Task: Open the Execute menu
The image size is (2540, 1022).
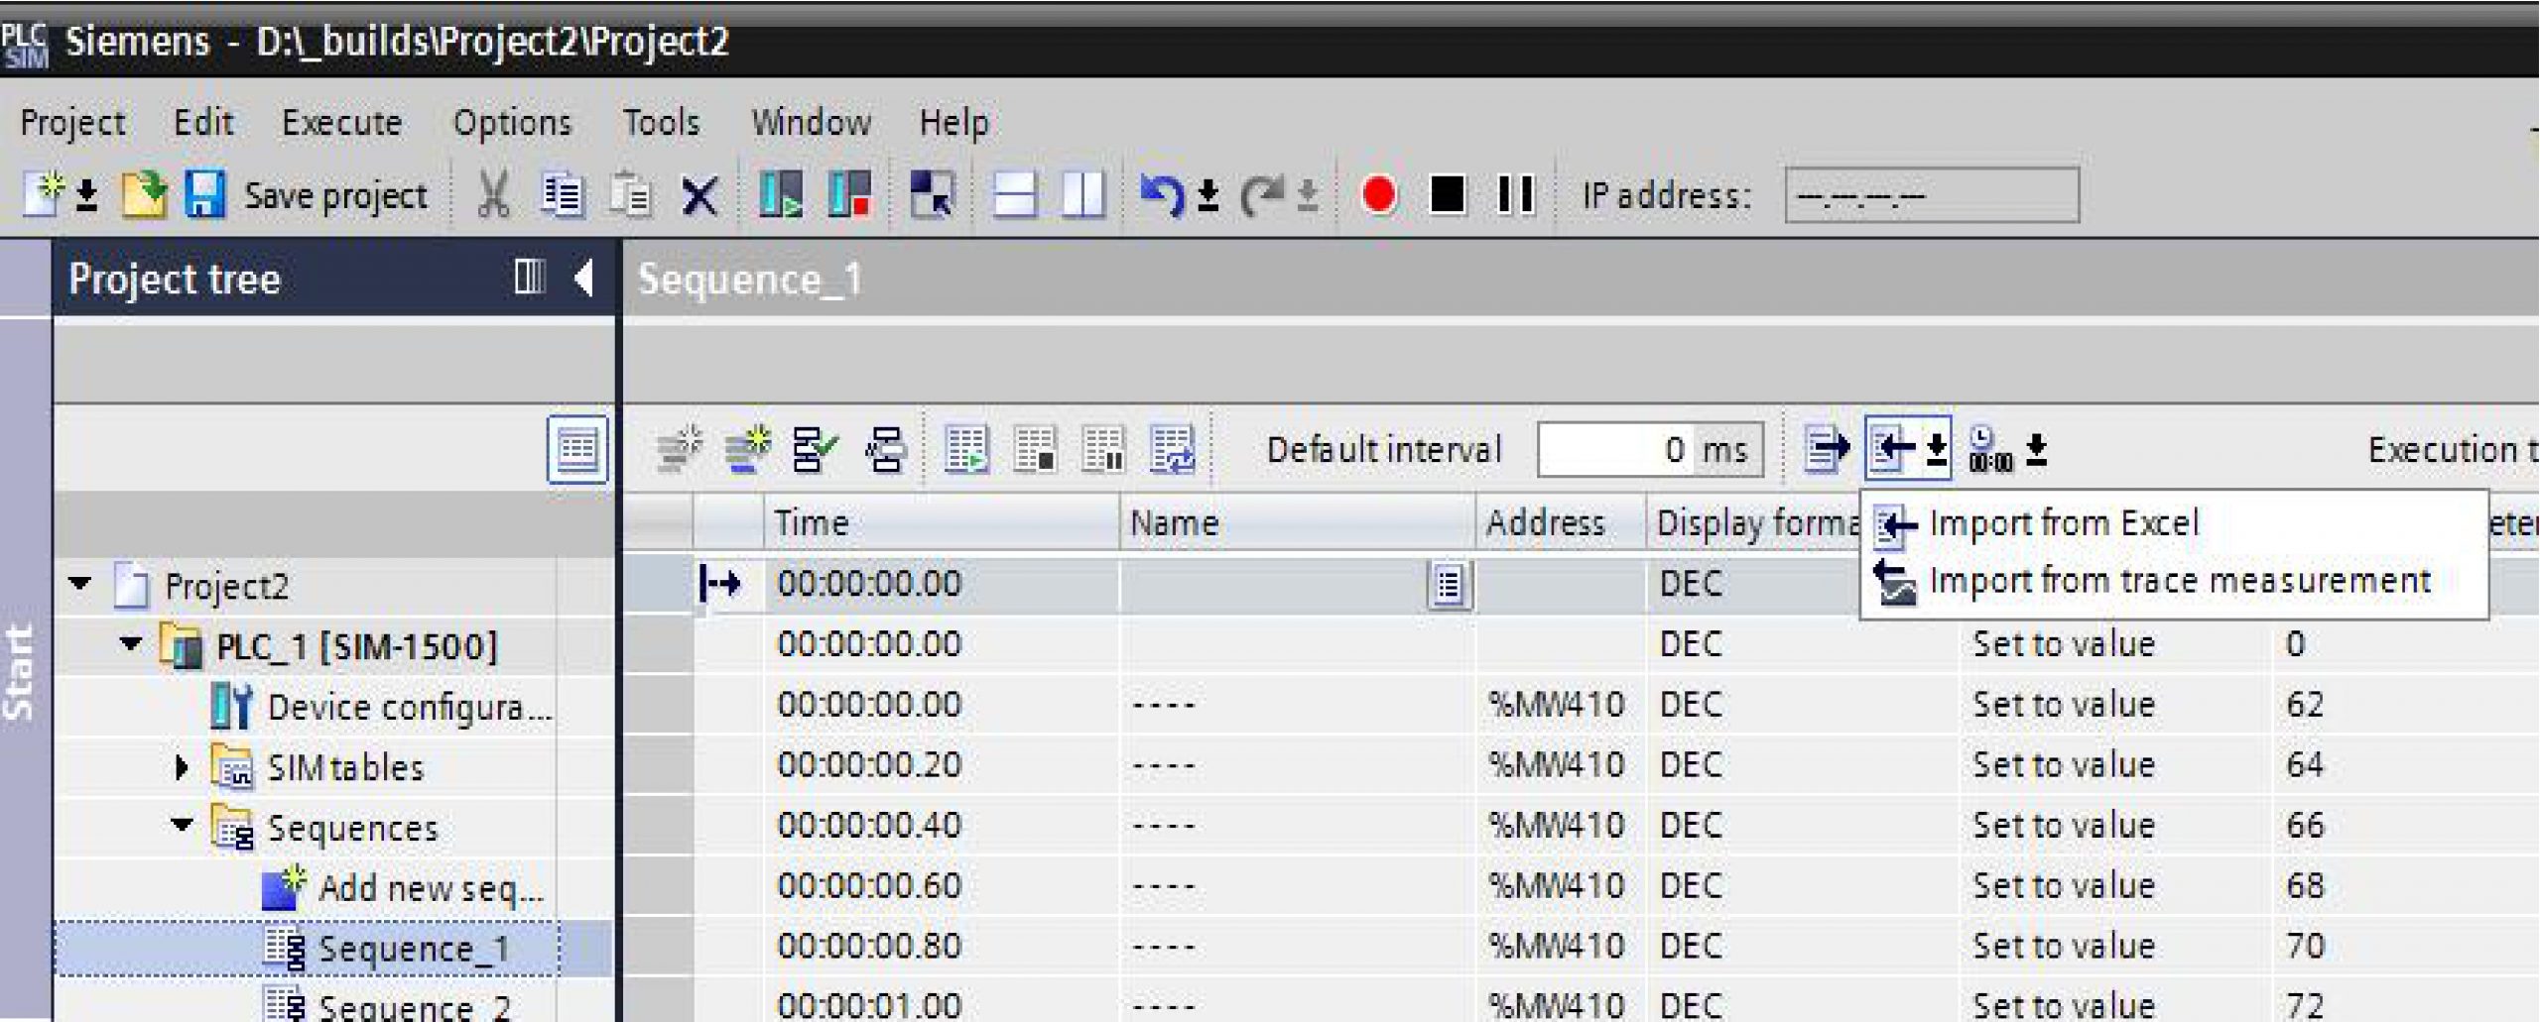Action: pyautogui.click(x=341, y=123)
